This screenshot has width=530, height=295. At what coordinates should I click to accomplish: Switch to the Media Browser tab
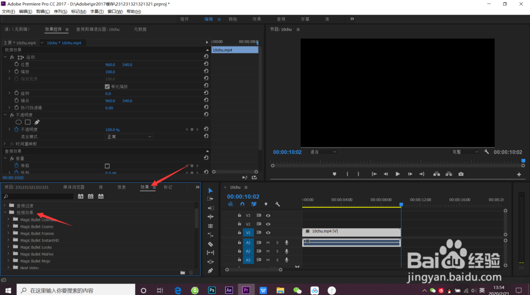click(74, 187)
